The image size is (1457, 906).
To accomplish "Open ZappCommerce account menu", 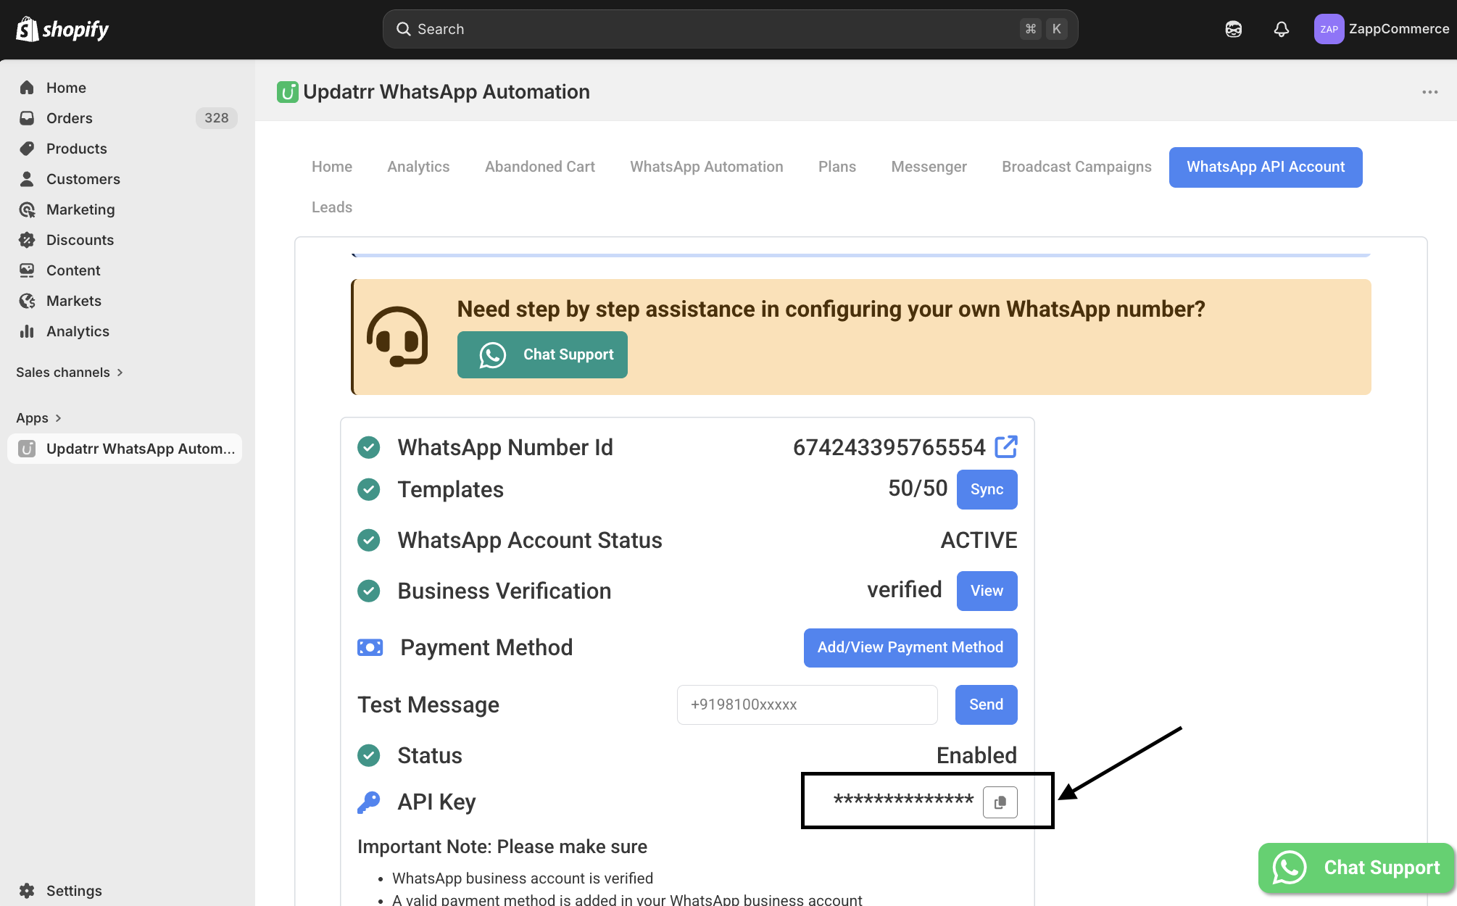I will tap(1381, 29).
